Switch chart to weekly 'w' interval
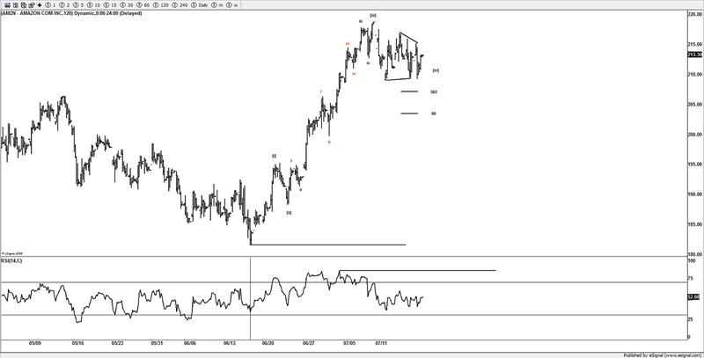 click(231, 5)
